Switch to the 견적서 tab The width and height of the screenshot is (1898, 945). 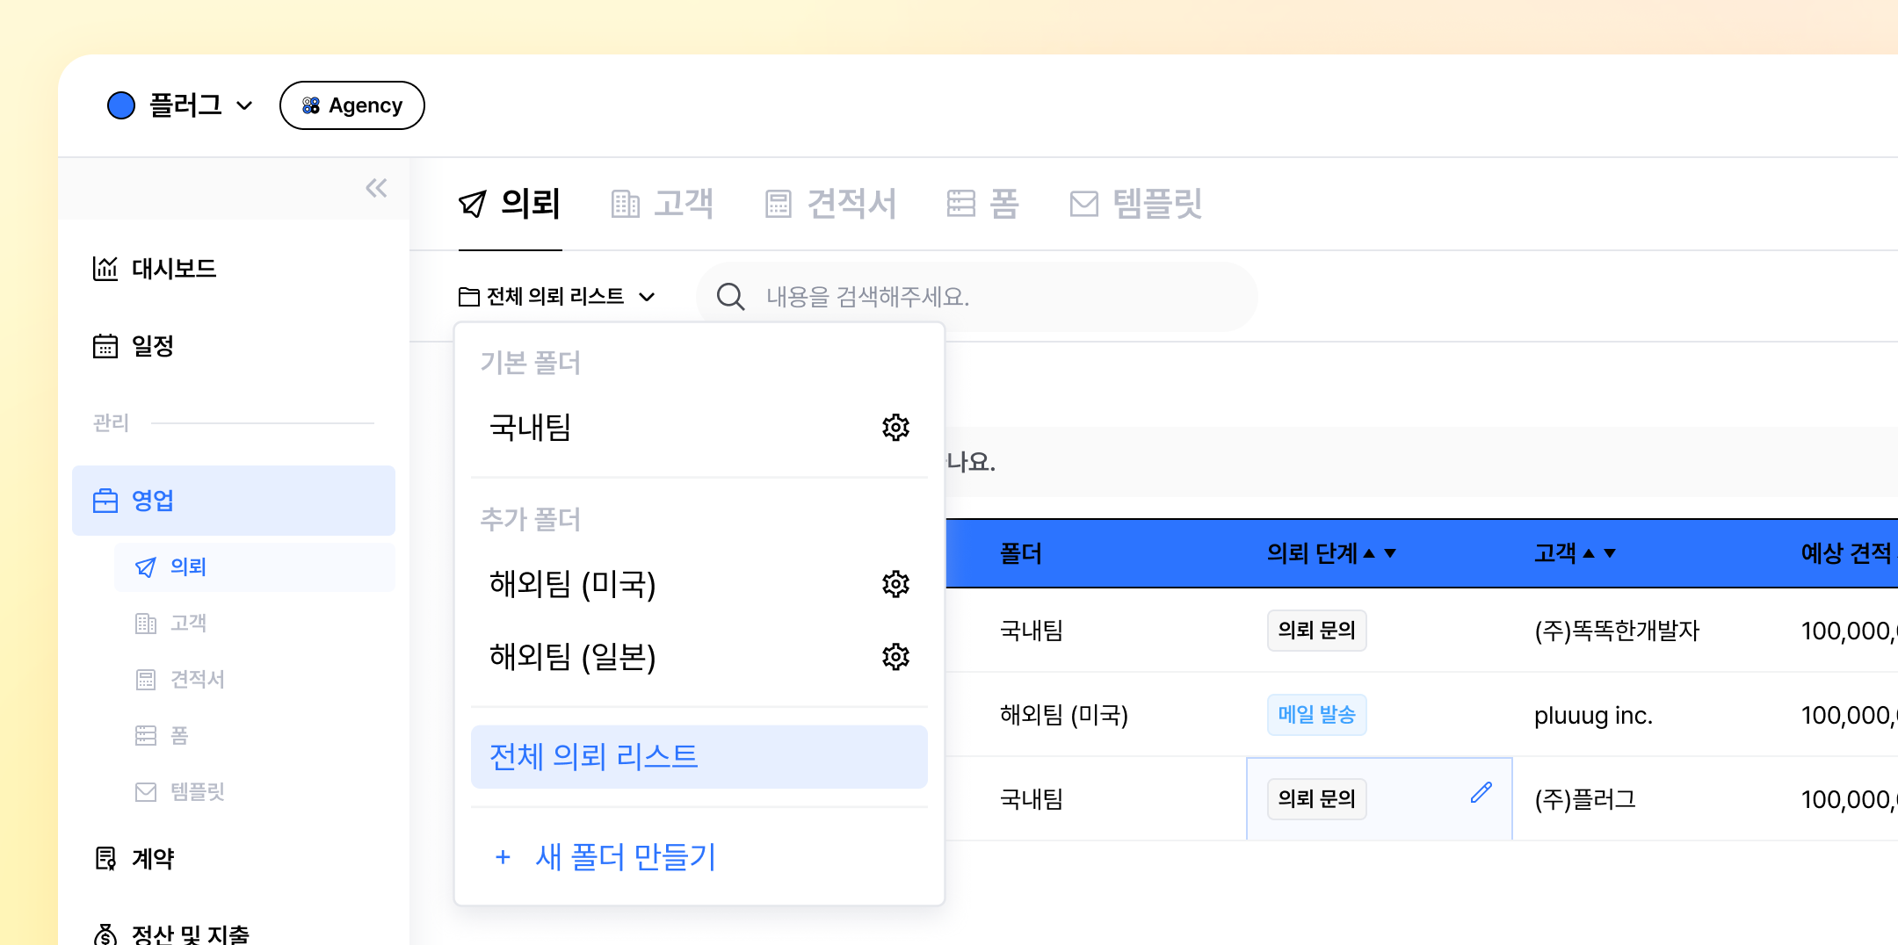830,204
